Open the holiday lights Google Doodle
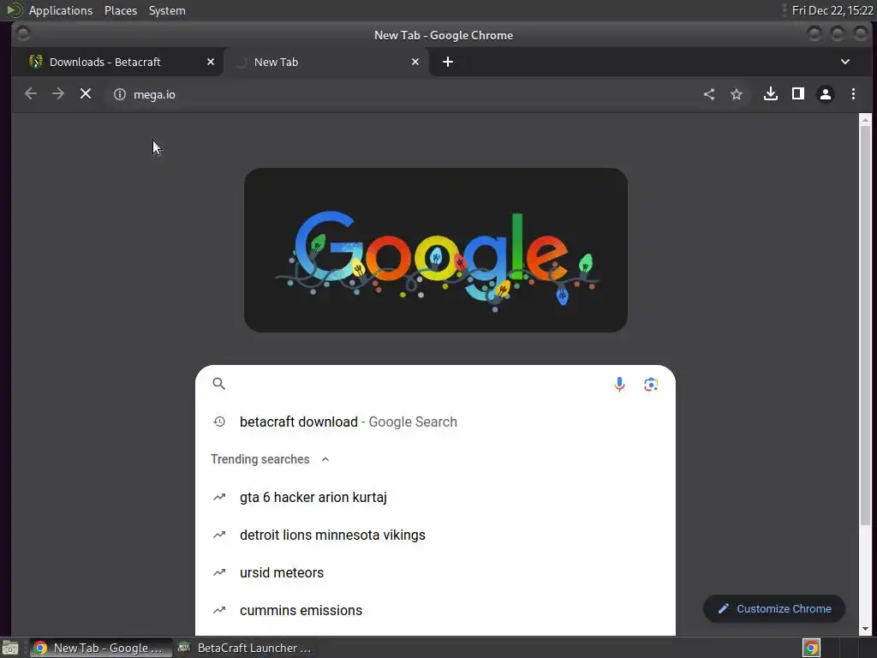 click(436, 250)
